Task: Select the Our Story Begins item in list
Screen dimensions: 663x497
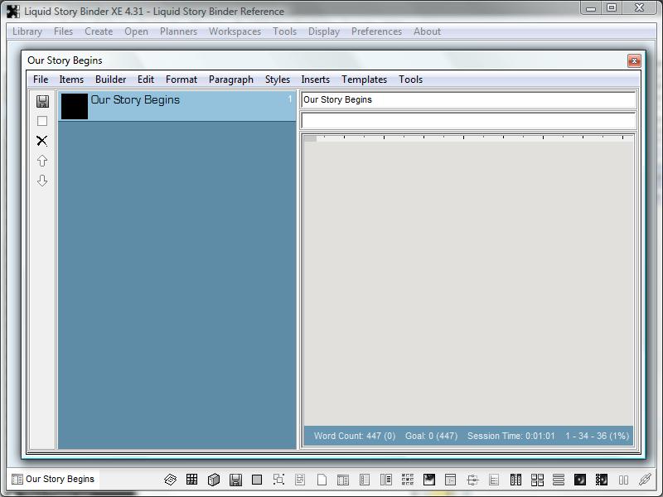Action: point(191,106)
